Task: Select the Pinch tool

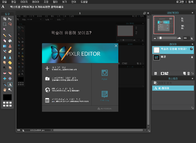Action: [x=10, y=78]
